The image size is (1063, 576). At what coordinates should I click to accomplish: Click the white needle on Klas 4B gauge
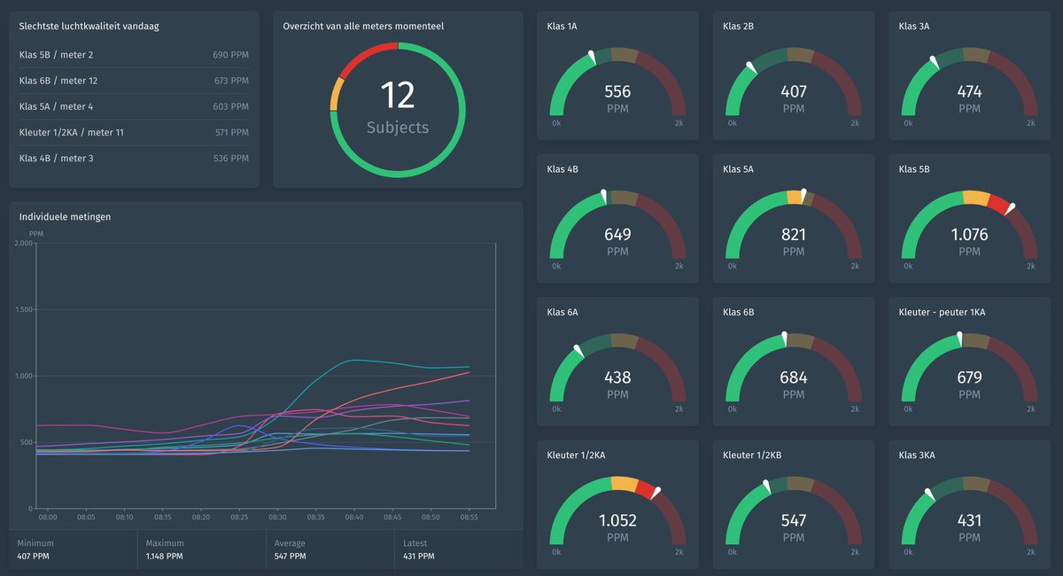(x=604, y=196)
